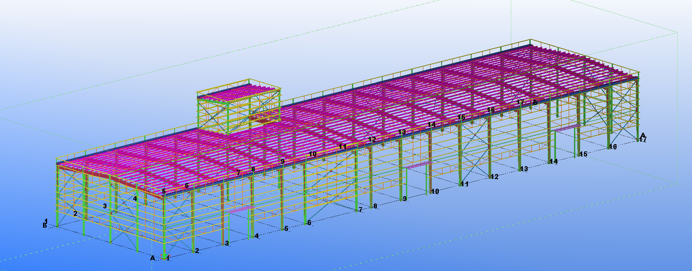
Task: Click the letter B label beside roof-edge number 17
Action: coord(535,102)
